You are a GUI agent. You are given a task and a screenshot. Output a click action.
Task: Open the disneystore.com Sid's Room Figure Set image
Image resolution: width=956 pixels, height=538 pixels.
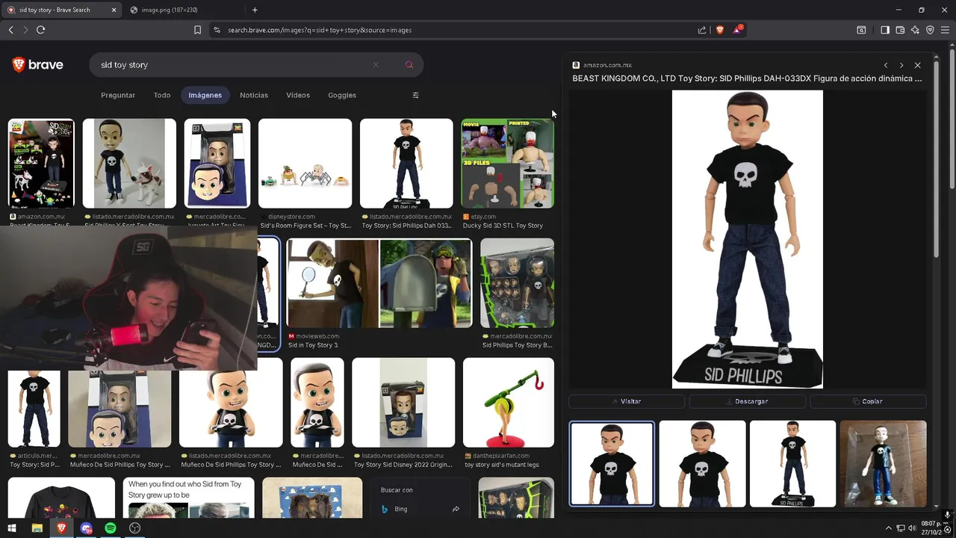coord(305,164)
